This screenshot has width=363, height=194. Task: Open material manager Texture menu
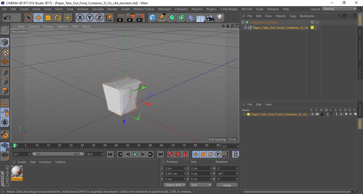point(60,162)
